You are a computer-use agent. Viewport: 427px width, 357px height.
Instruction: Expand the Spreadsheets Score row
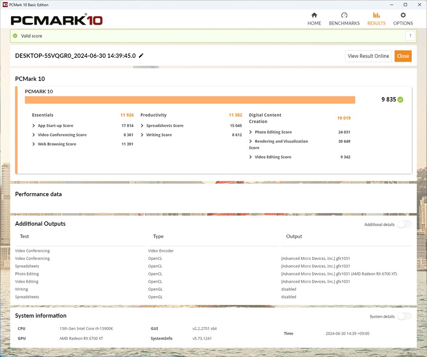142,126
